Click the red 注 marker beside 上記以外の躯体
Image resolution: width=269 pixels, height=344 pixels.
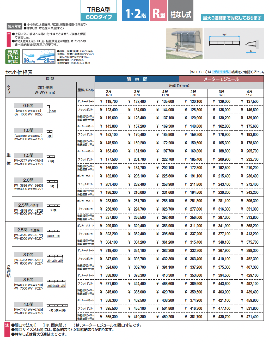click(9, 39)
